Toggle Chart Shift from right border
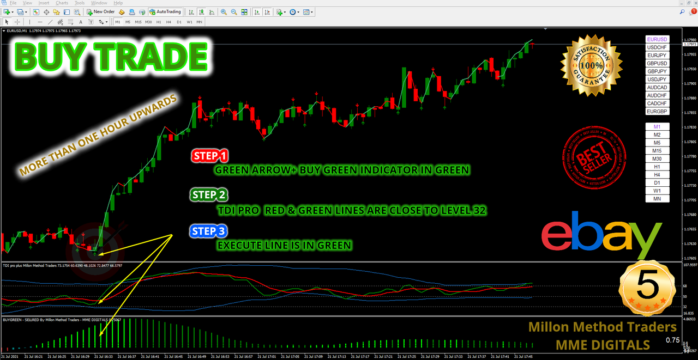This screenshot has height=360, width=698. click(x=267, y=12)
